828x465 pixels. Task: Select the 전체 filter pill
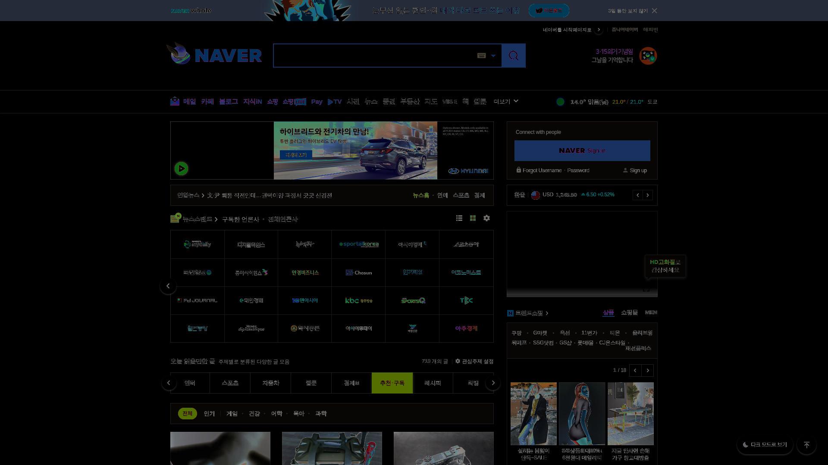point(187,413)
